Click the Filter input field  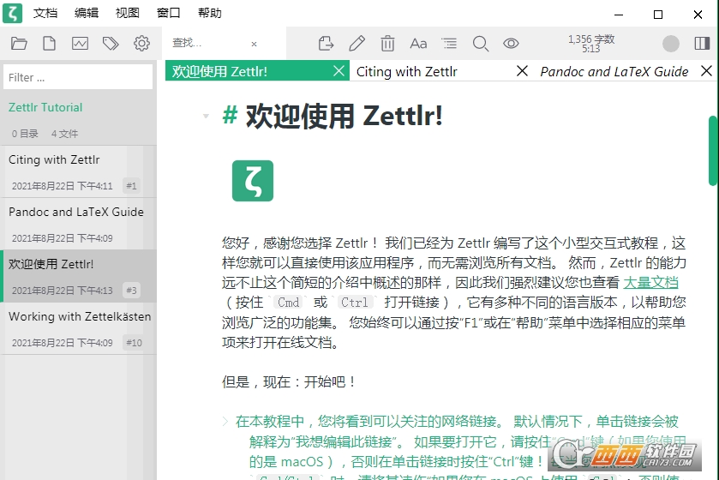point(78,77)
